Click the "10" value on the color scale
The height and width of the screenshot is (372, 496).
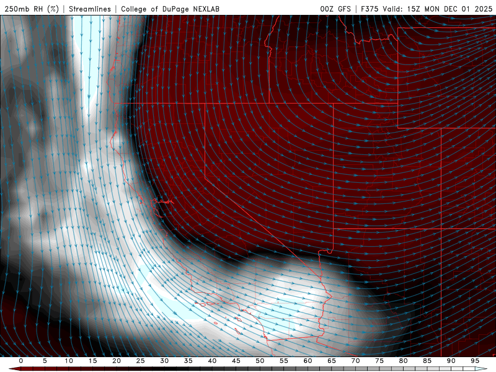click(69, 361)
